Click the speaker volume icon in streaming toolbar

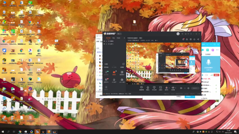point(173,88)
